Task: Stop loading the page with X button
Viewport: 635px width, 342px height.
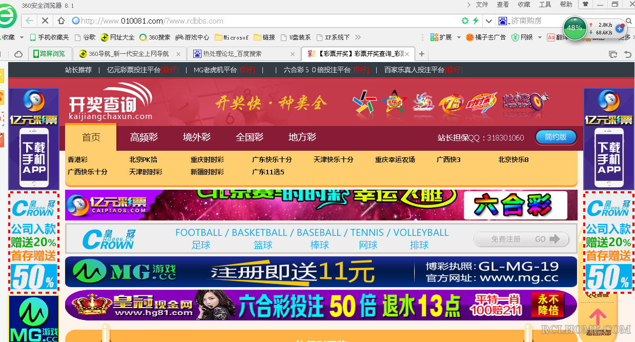Action: pyautogui.click(x=45, y=21)
